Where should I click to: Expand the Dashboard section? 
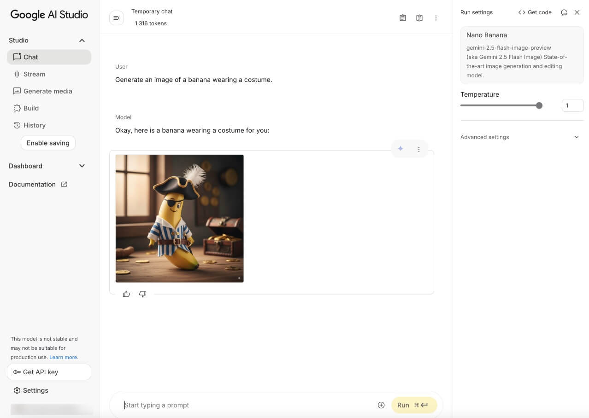[82, 166]
